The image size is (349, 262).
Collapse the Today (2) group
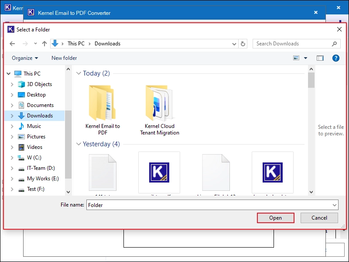(79, 73)
